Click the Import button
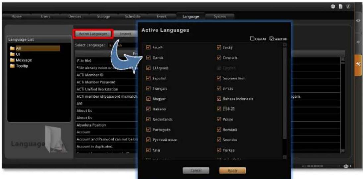Image resolution: width=363 pixels, height=179 pixels. (x=126, y=34)
